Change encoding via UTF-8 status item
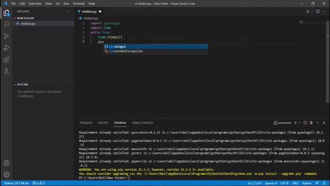330x186 pixels. point(285,183)
